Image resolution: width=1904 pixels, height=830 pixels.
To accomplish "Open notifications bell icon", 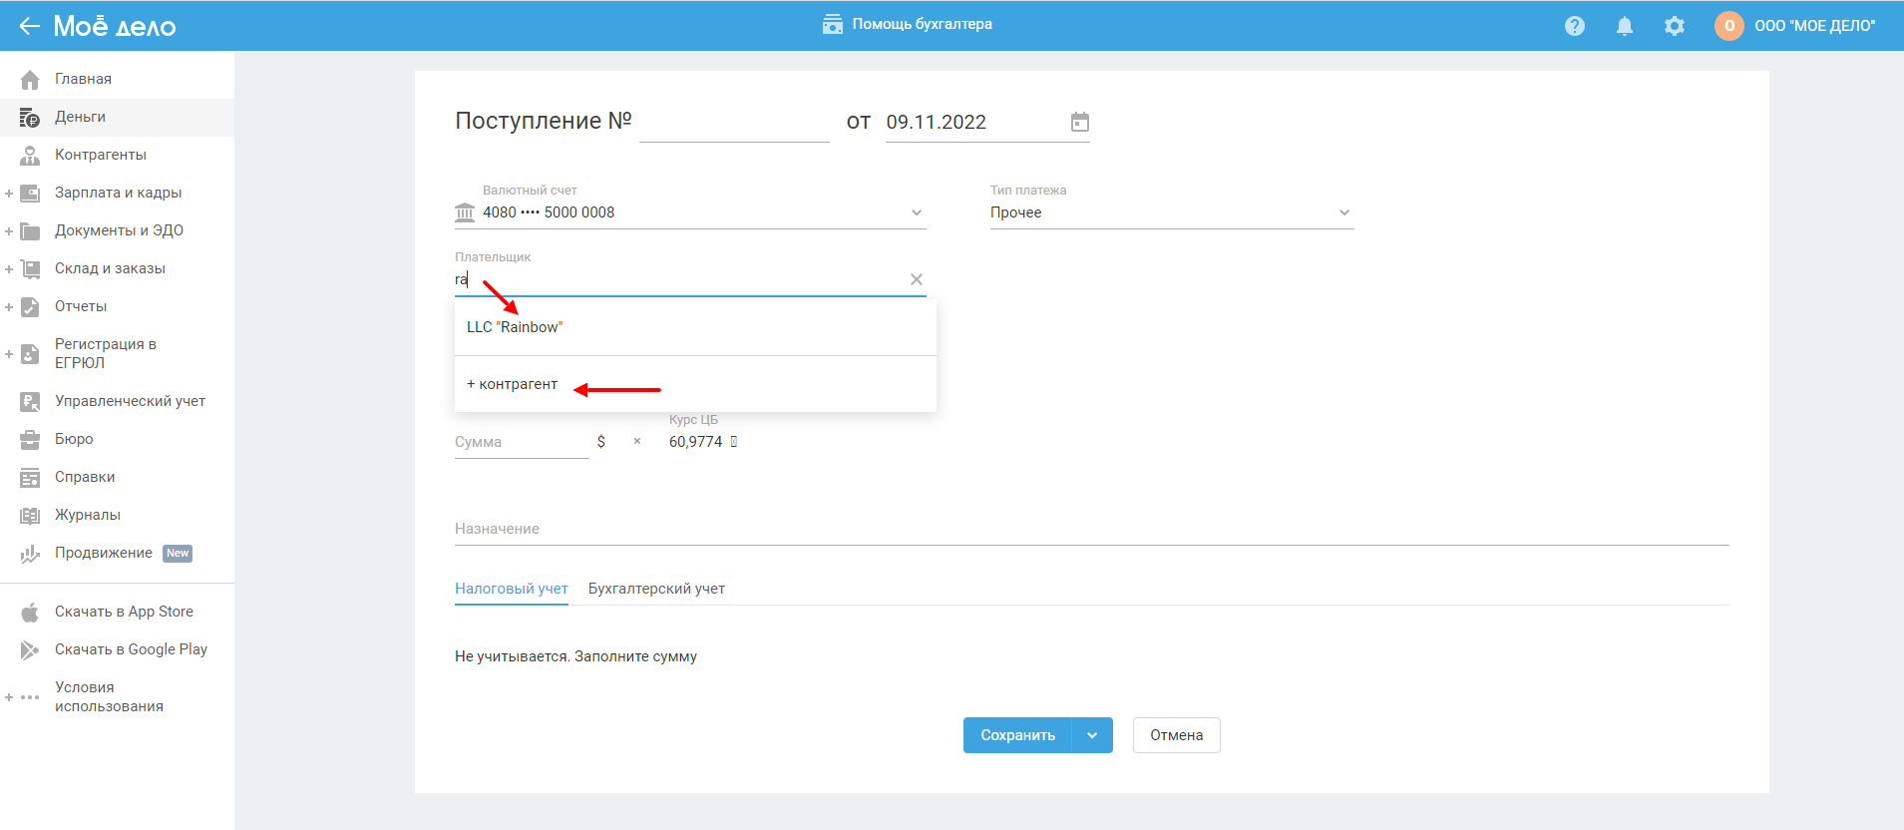I will [x=1624, y=26].
